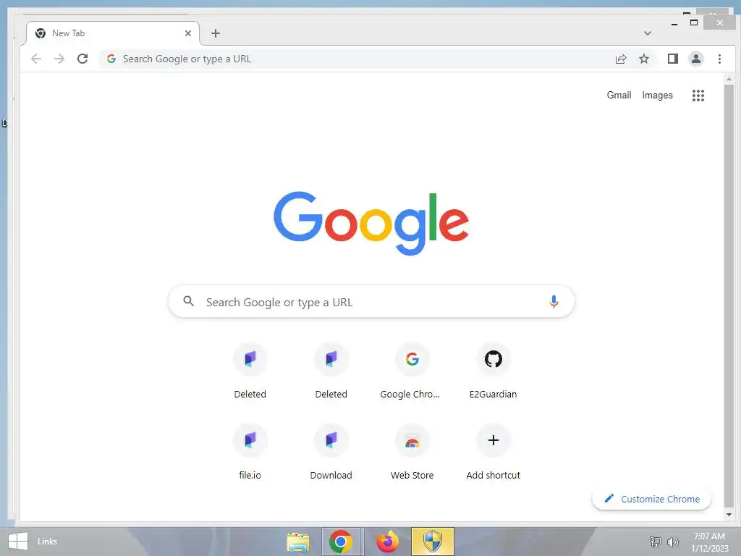Reload the current page
Image resolution: width=741 pixels, height=556 pixels.
82,59
